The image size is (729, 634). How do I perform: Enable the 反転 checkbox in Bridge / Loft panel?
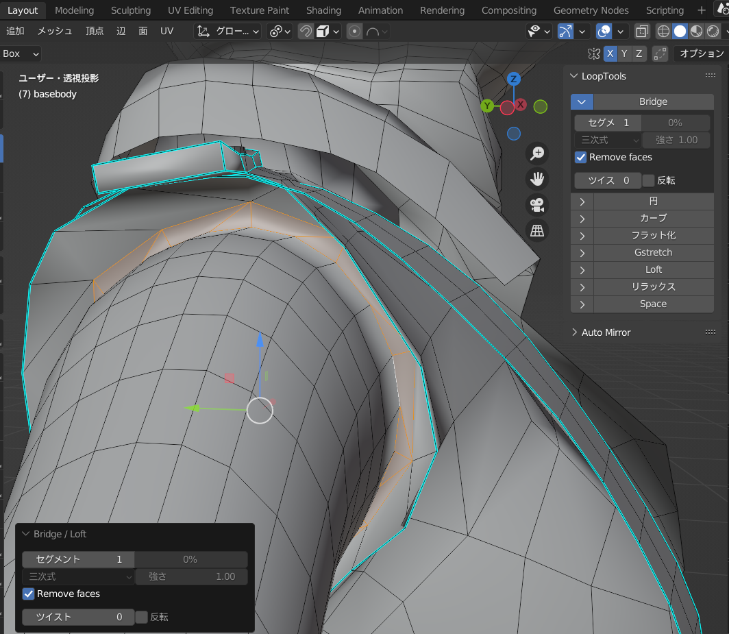(141, 618)
